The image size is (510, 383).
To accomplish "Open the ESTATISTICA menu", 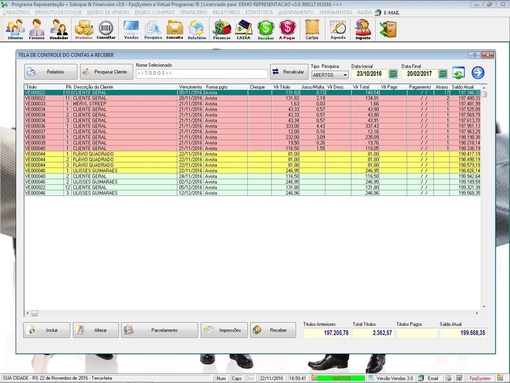I will point(259,12).
